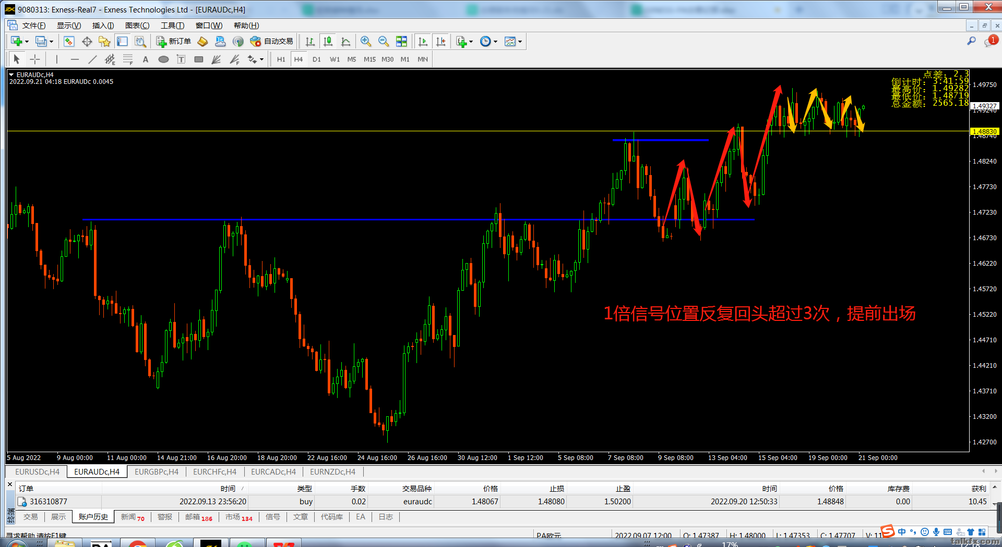Screen dimensions: 1002x547
Task: Show the Market Watch panel
Action: pyautogui.click(x=69, y=41)
